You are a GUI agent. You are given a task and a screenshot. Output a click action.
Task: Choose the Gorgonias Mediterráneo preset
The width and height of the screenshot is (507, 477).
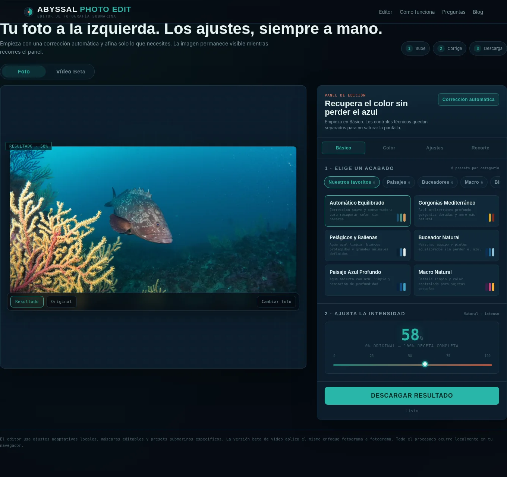click(456, 211)
